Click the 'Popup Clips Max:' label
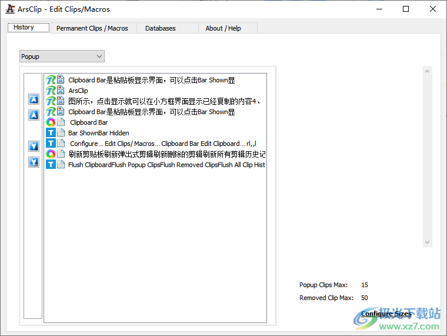The width and height of the screenshot is (447, 336). (x=323, y=285)
